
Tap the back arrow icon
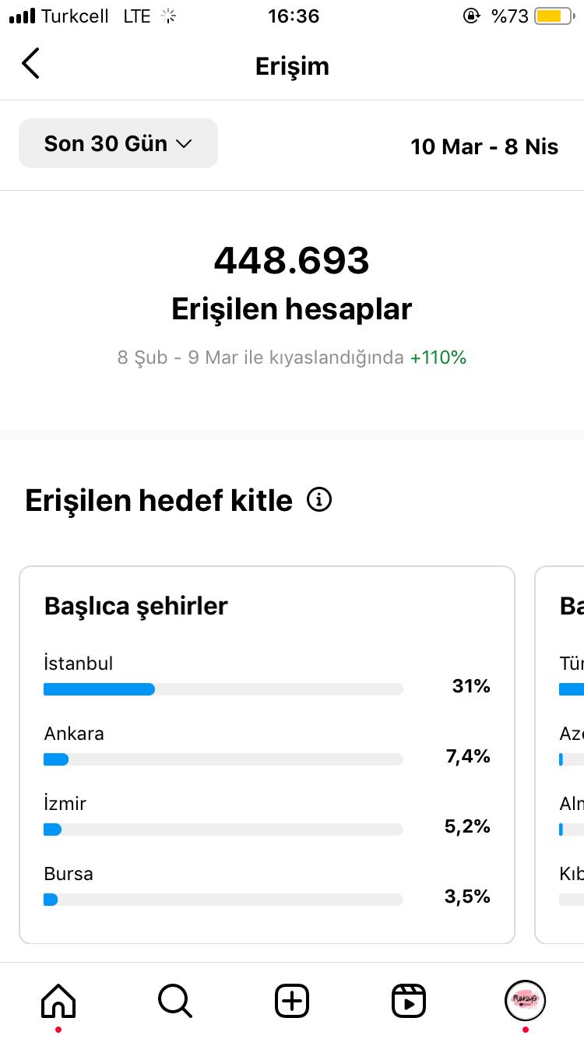coord(30,63)
